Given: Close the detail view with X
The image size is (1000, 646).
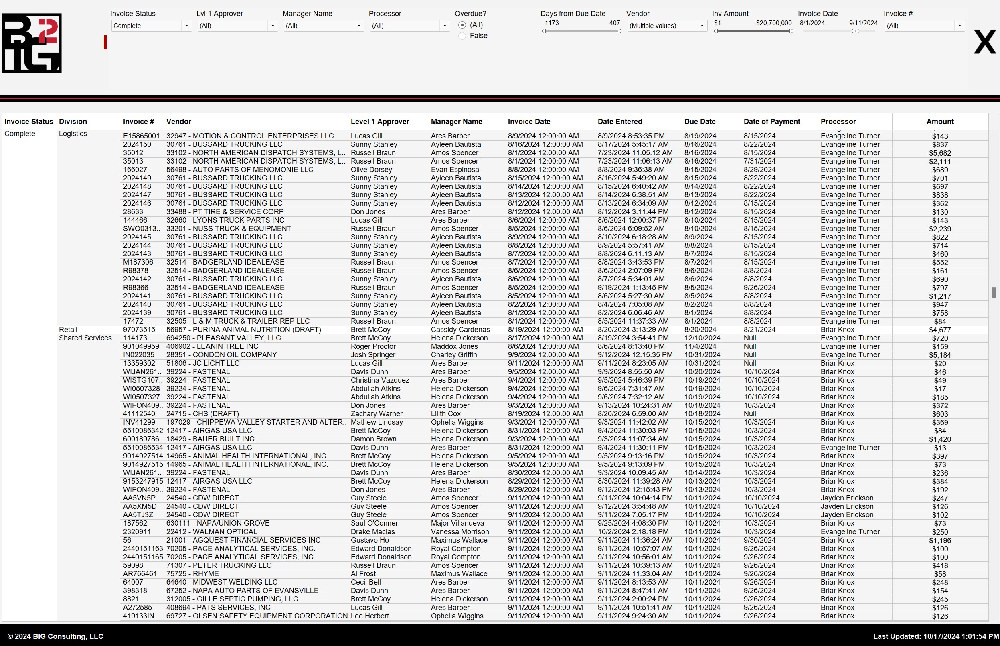Looking at the screenshot, I should pos(984,42).
